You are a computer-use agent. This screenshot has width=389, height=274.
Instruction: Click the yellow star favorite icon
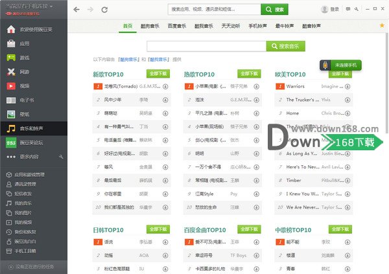coord(382,25)
